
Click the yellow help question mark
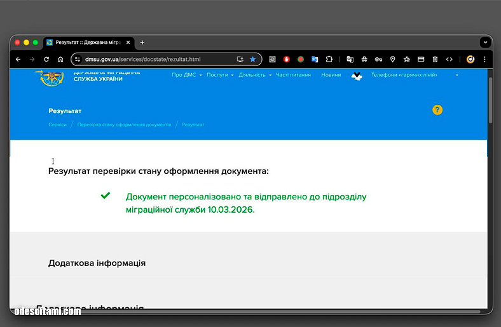click(437, 110)
